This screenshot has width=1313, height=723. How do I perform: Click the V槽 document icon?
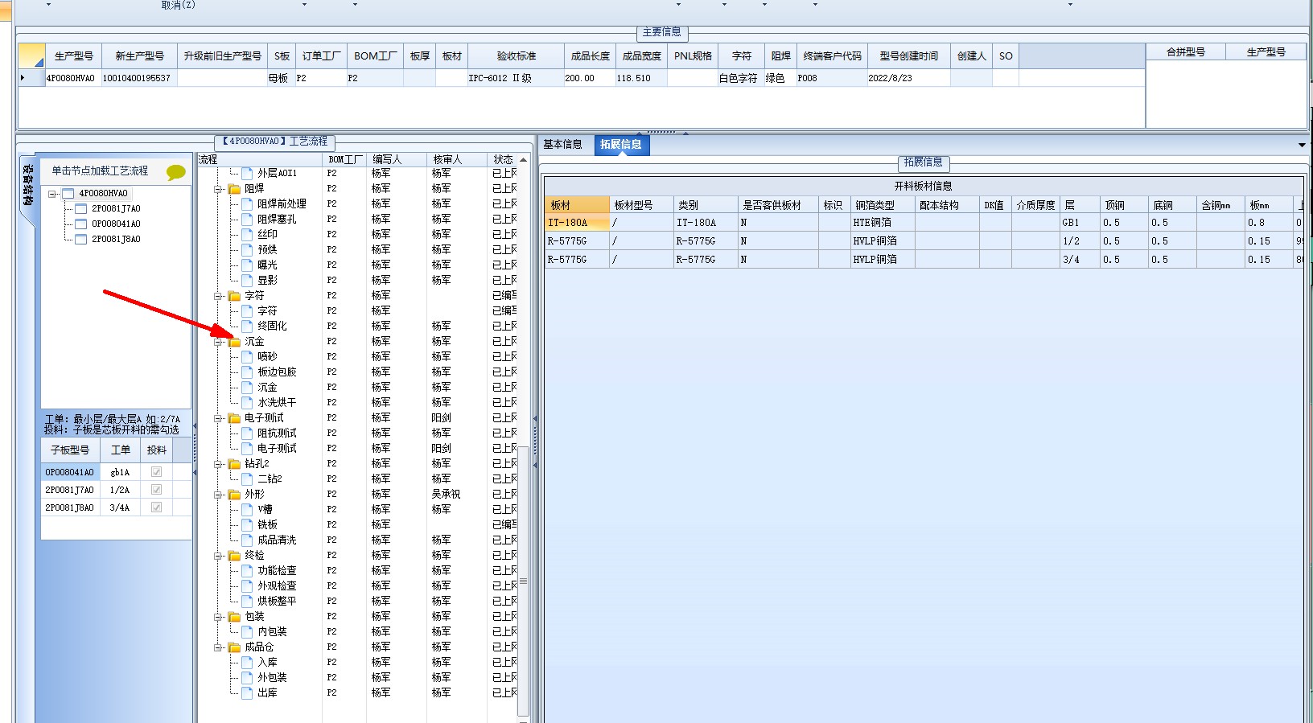point(247,510)
